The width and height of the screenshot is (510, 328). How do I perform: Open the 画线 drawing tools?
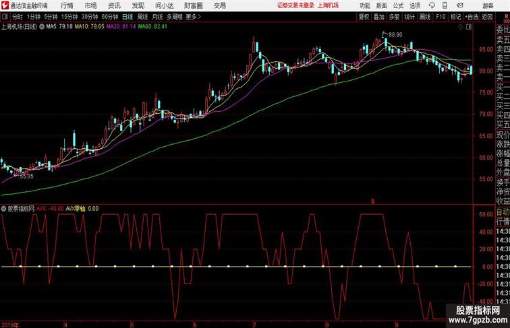tap(425, 17)
